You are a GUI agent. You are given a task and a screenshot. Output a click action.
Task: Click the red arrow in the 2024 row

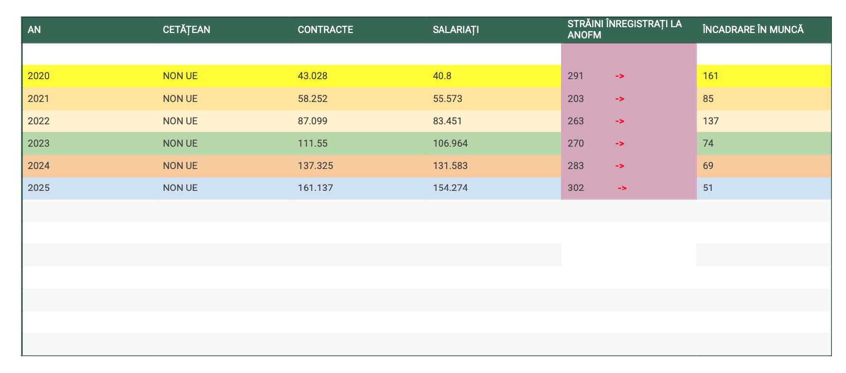[619, 166]
